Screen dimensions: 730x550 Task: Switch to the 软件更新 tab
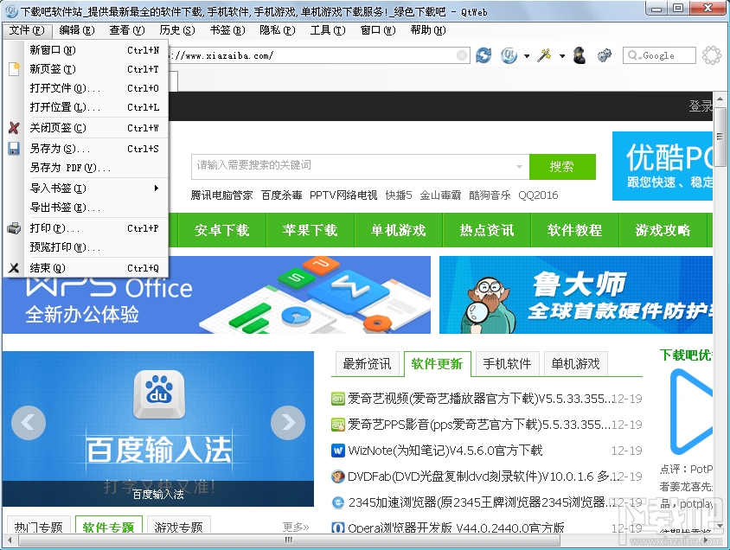(x=437, y=364)
